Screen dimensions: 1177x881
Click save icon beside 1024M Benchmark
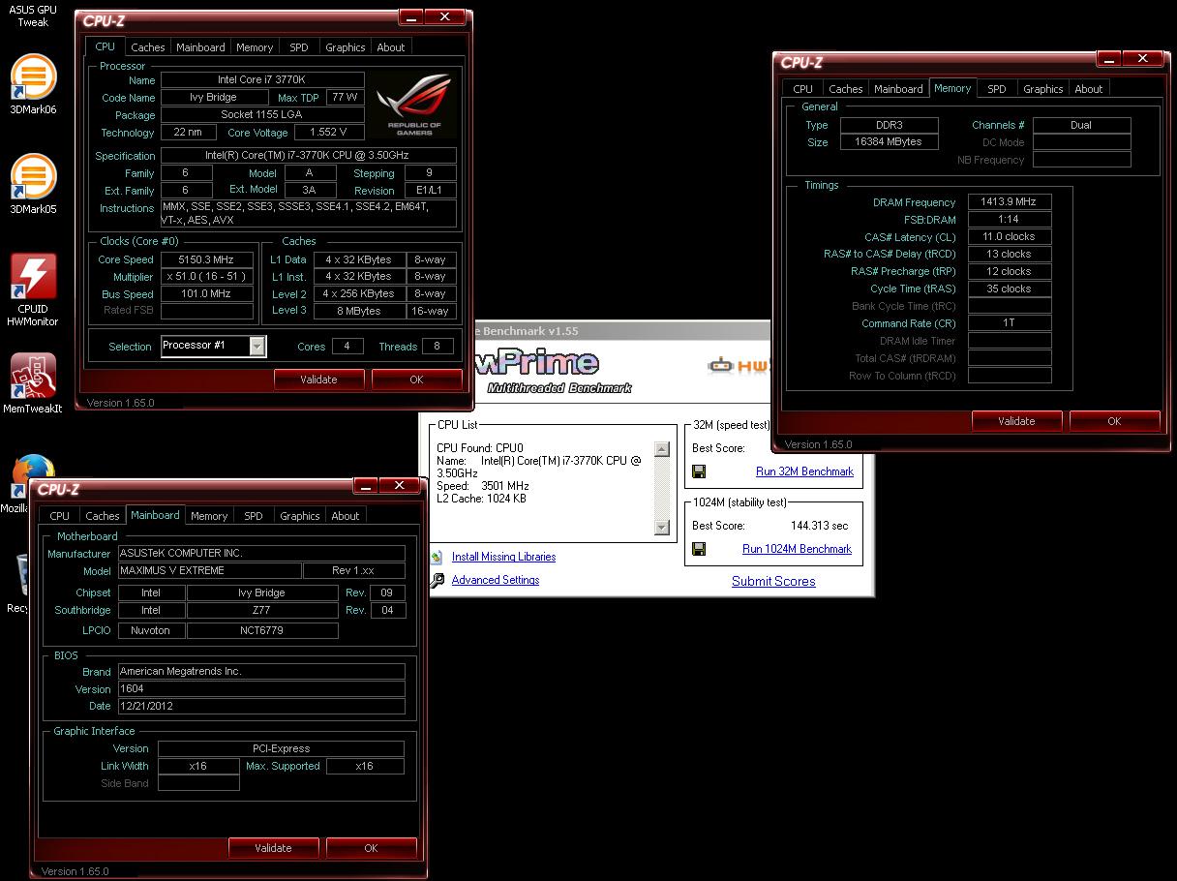699,549
